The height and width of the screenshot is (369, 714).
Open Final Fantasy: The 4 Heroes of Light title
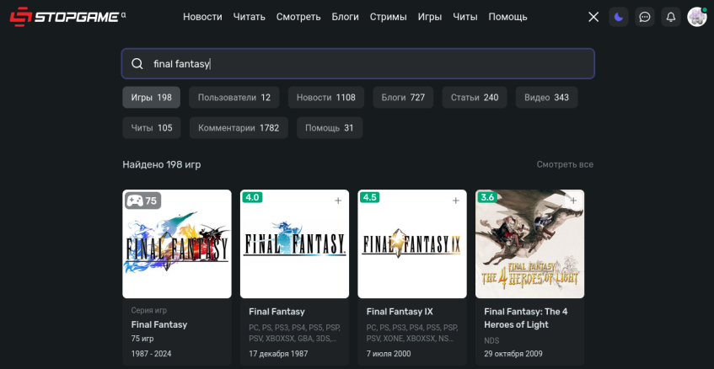click(525, 318)
